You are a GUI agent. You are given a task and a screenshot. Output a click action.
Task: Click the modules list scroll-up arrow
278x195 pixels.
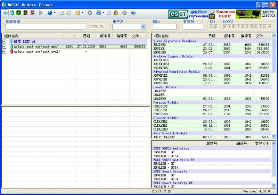[x=273, y=36]
